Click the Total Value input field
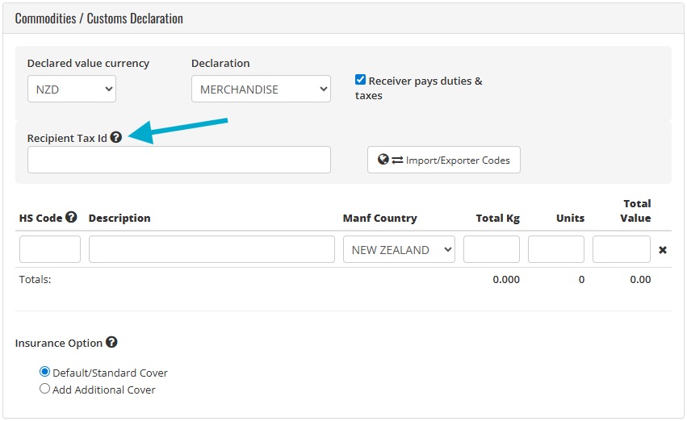Viewport: 687px width, 421px height. click(622, 250)
